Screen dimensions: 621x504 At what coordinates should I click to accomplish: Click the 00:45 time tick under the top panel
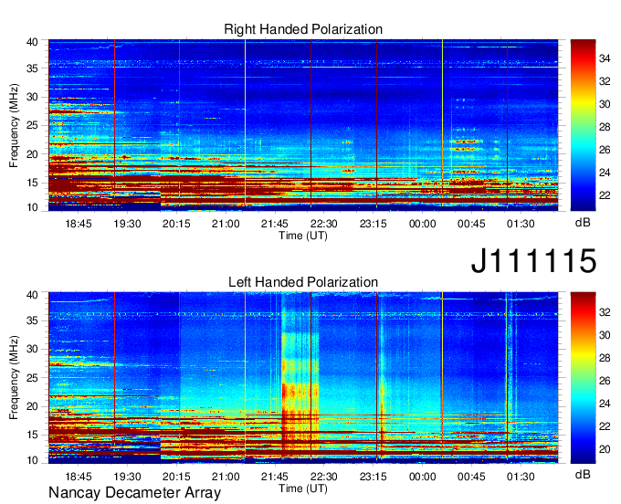click(x=471, y=224)
